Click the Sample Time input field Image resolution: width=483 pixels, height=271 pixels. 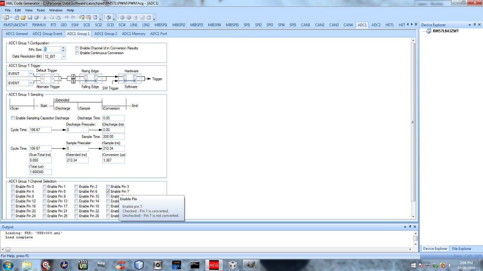113,137
